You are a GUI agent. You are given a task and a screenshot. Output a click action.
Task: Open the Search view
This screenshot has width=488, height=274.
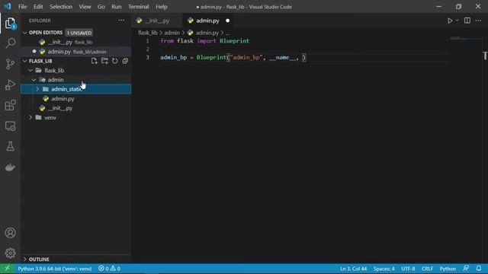pos(10,43)
